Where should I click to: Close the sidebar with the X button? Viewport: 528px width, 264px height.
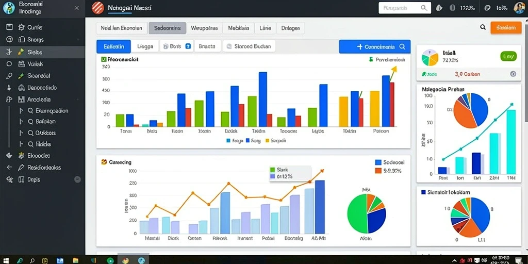coord(77,8)
